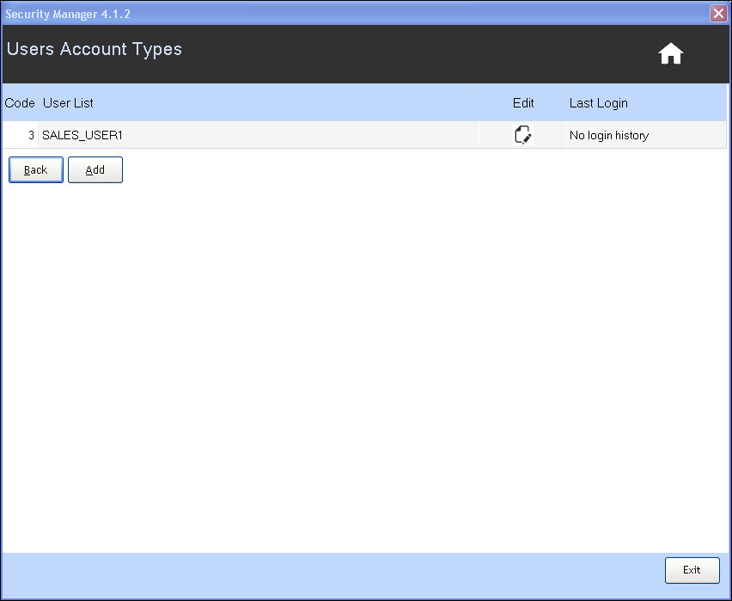Click the Code column header
The width and height of the screenshot is (732, 601).
(x=20, y=103)
